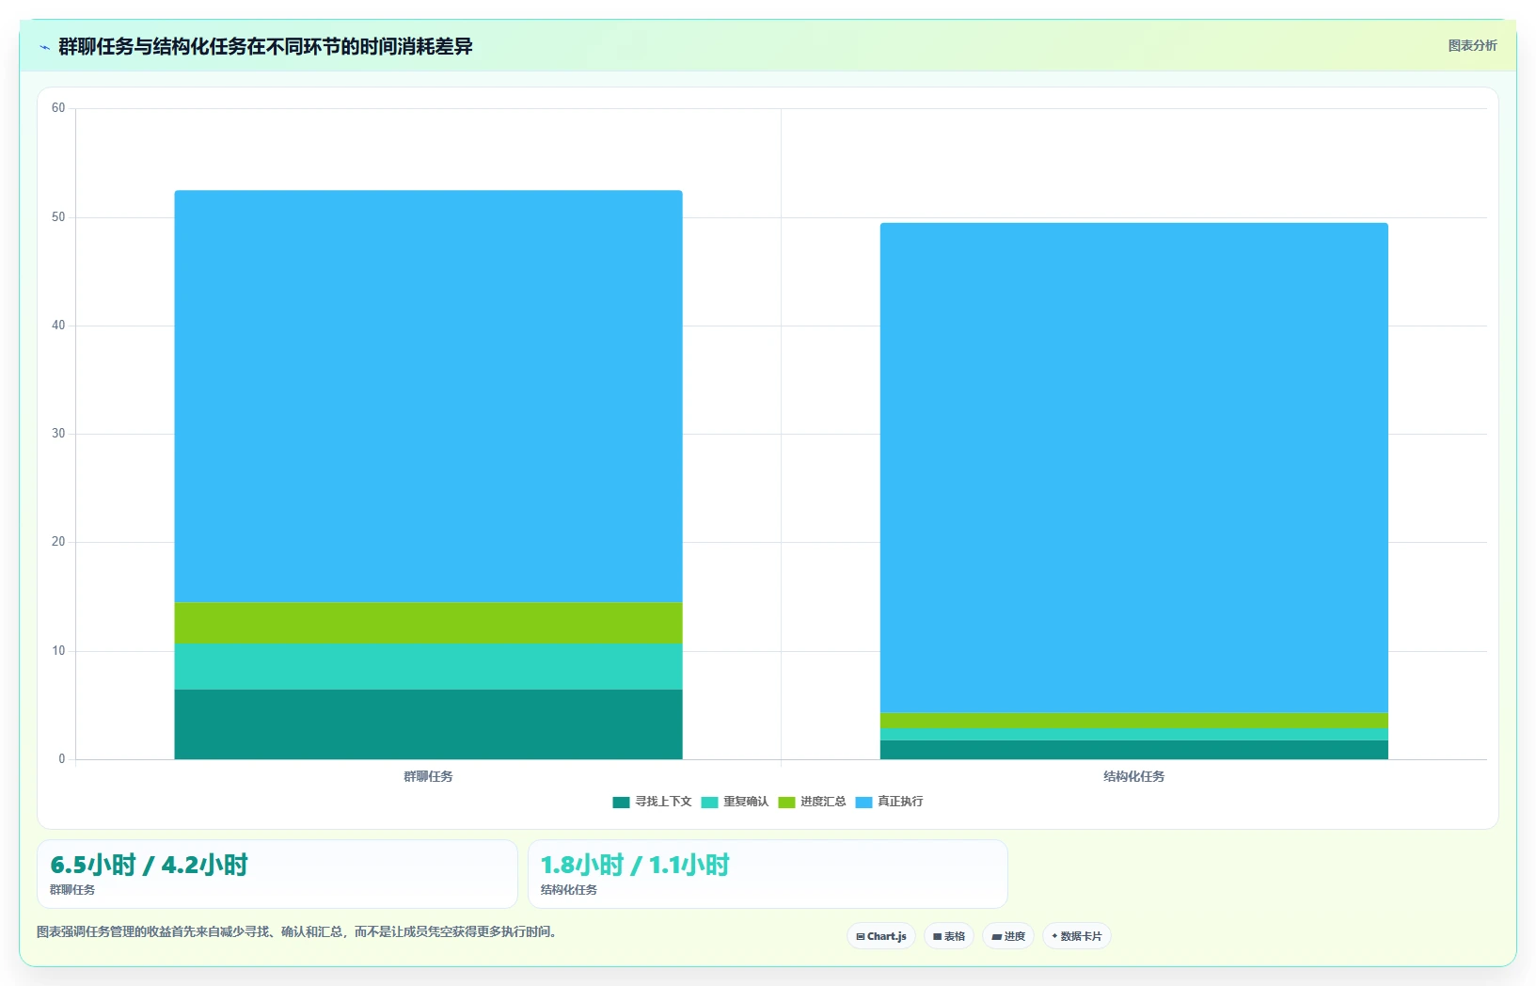Click the 结构化任务 caption in the stat card
Viewport: 1536px width, 986px height.
click(569, 890)
